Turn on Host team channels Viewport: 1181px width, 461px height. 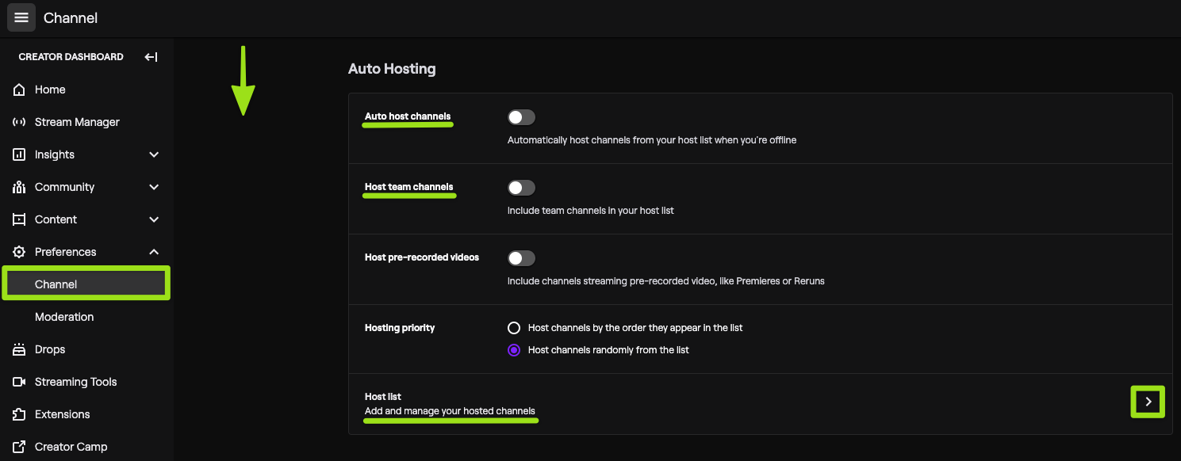[x=521, y=187]
